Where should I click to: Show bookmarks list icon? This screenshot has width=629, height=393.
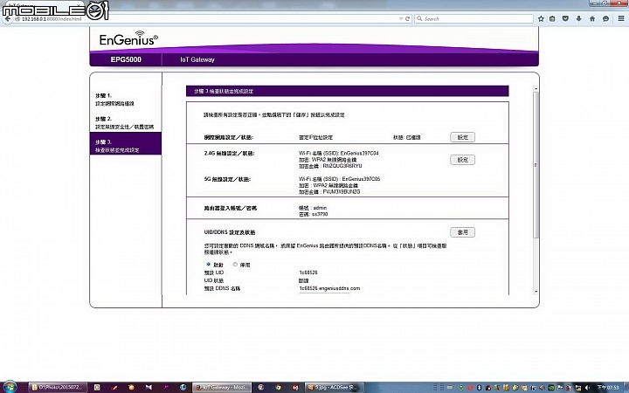[552, 19]
